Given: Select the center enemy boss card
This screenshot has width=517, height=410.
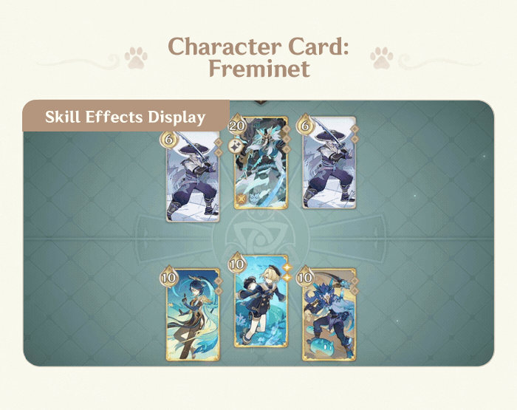Looking at the screenshot, I should [261, 163].
